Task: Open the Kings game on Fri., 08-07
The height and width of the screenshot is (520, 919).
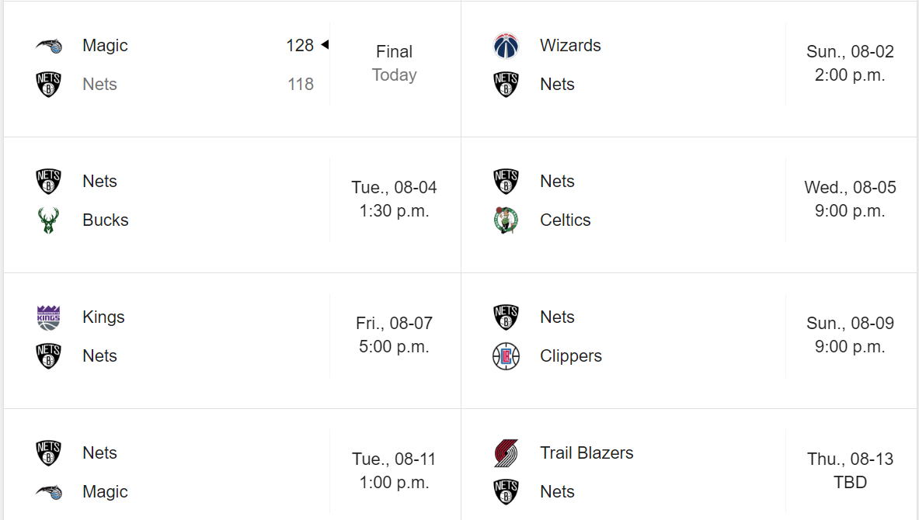Action: (x=233, y=341)
